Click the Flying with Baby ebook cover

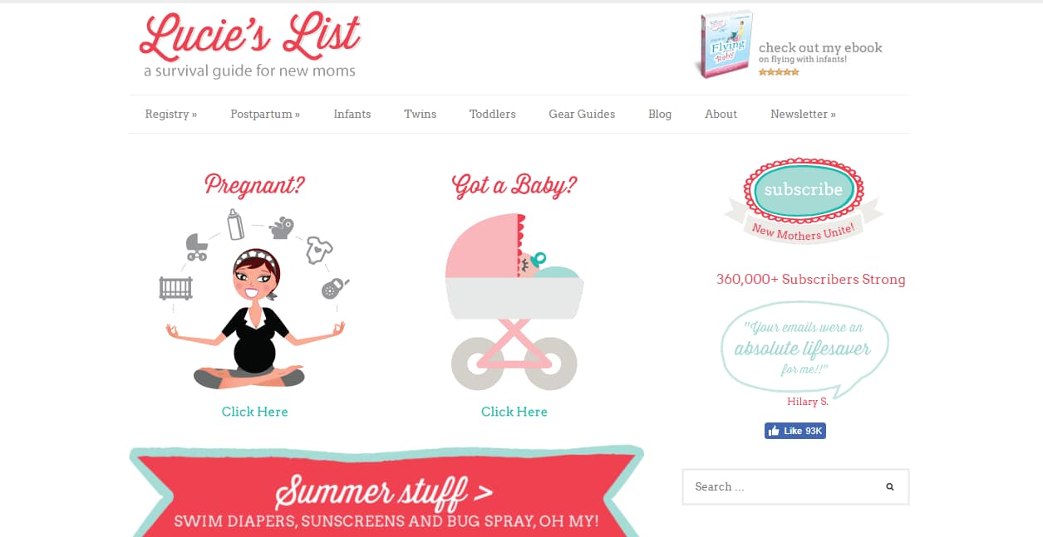pyautogui.click(x=724, y=45)
